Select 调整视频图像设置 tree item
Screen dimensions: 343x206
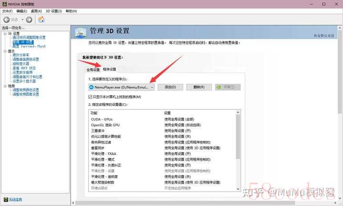tap(26, 94)
